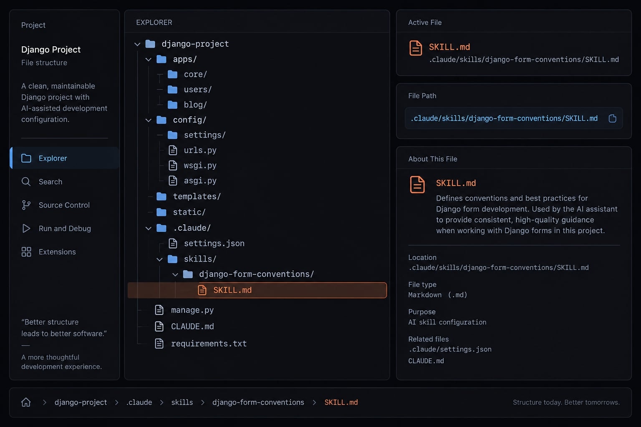The width and height of the screenshot is (641, 427).
Task: Select the manage.py file name
Action: tap(192, 310)
